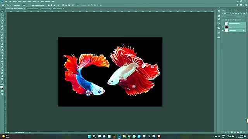Toggle lock image pixels brush icon

pyautogui.click(x=229, y=20)
